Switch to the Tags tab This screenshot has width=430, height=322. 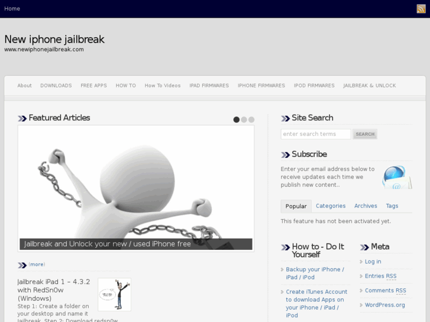tap(392, 206)
